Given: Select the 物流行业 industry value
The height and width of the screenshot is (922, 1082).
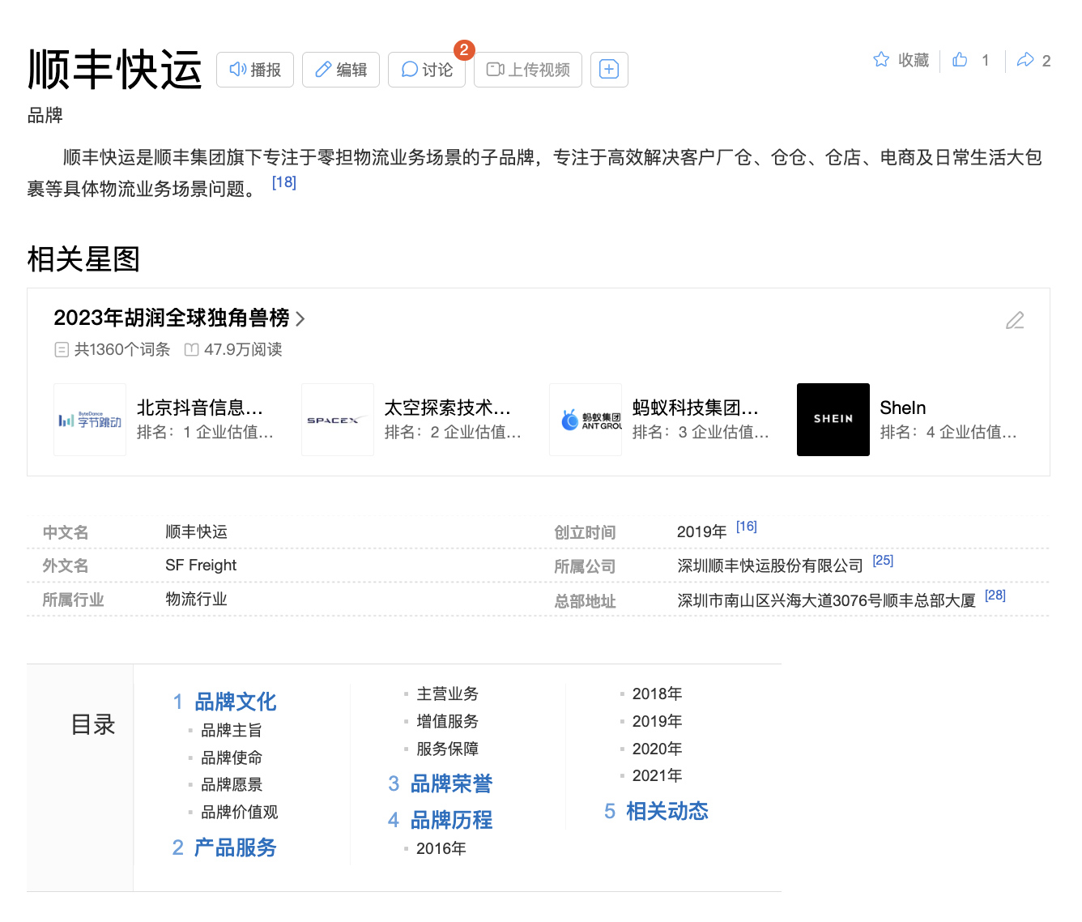Looking at the screenshot, I should coord(196,599).
